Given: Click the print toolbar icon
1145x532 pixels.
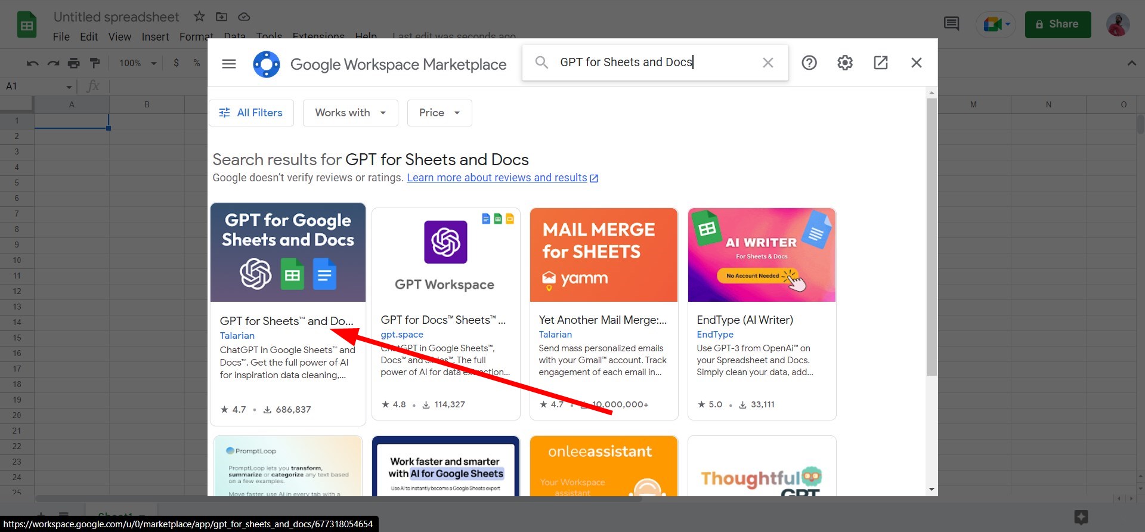Looking at the screenshot, I should coord(74,63).
